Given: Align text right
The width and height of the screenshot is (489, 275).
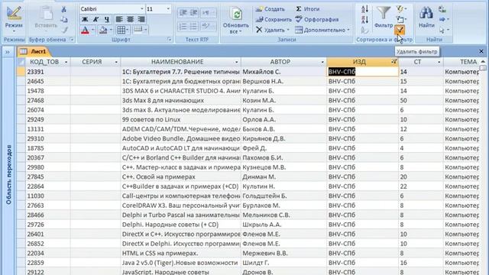Looking at the screenshot, I should [141, 19].
